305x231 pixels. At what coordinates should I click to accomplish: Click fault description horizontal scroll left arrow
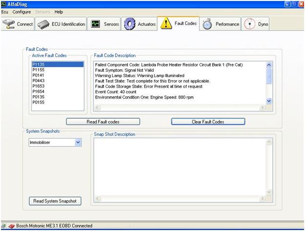click(x=97, y=107)
